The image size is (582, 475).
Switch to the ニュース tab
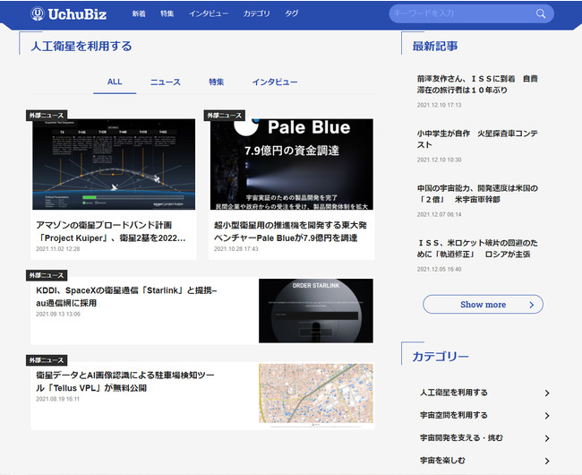[165, 82]
